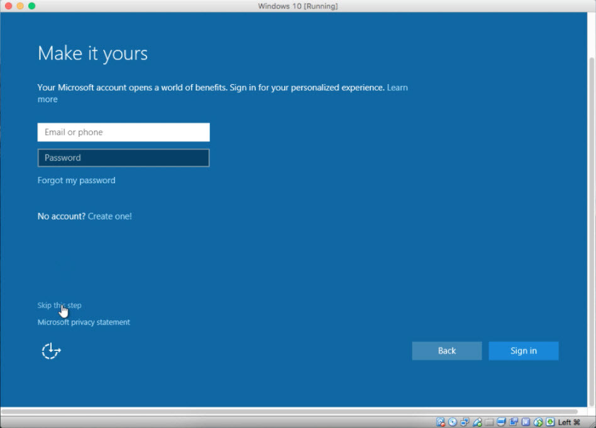Click the horizontal scrollbar below the VM screen

click(289, 411)
